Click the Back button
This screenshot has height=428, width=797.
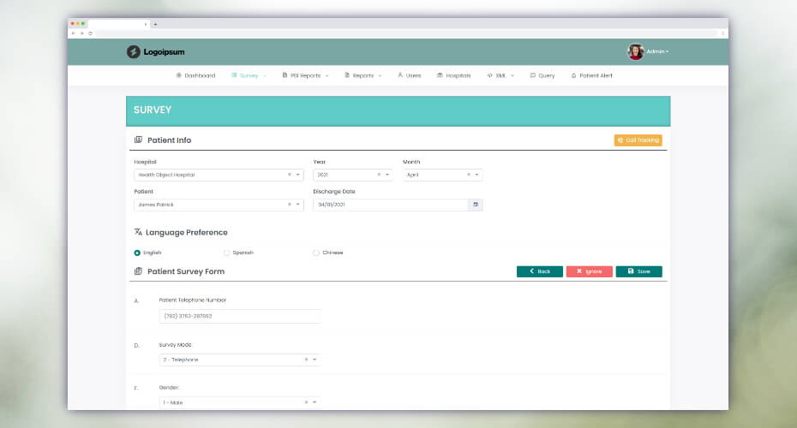point(540,271)
